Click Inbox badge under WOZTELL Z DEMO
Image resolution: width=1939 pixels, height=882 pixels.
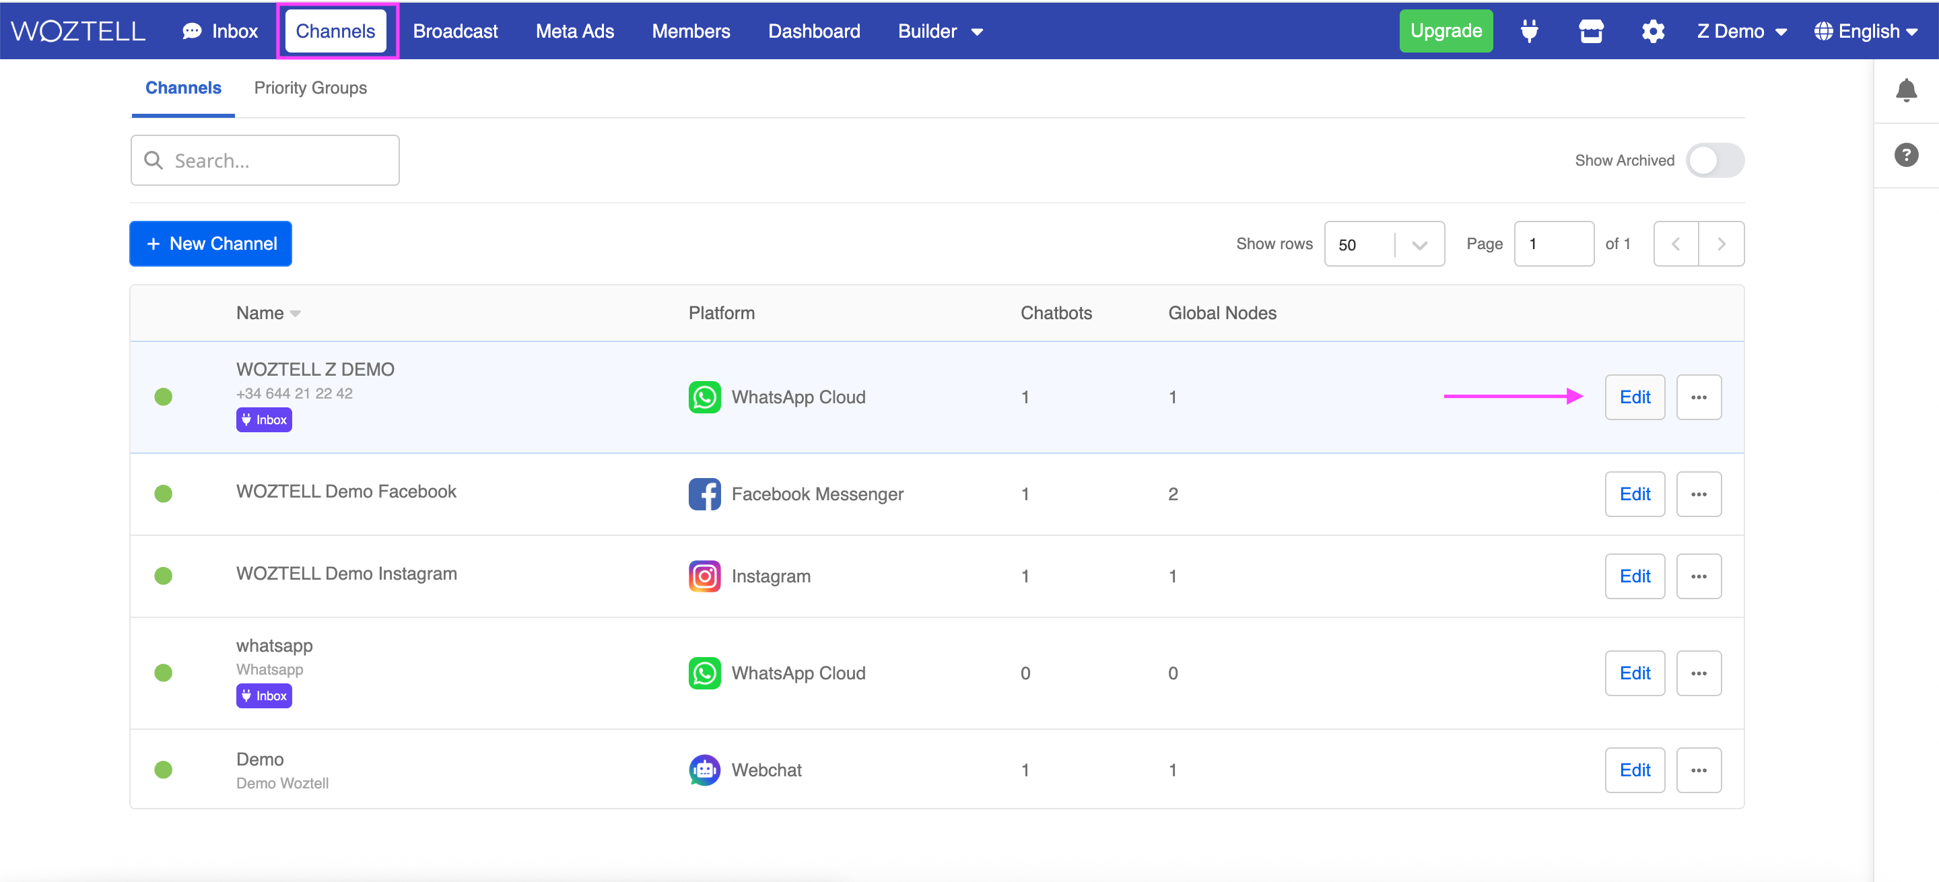tap(263, 420)
